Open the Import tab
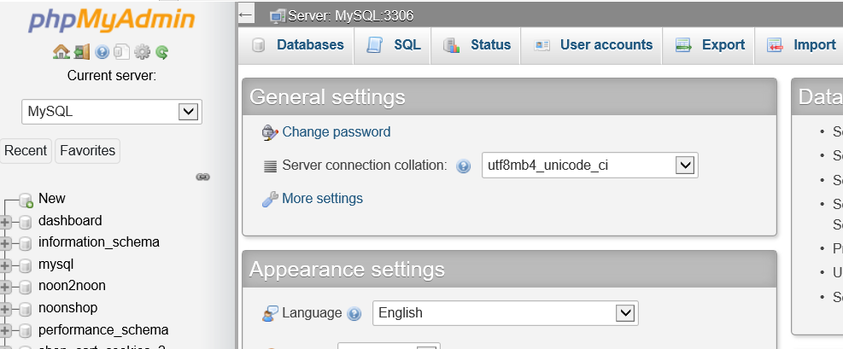Screen dimensions: 843x349 [800, 45]
